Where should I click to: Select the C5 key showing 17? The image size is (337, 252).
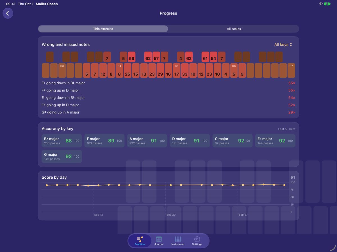pos(177,70)
